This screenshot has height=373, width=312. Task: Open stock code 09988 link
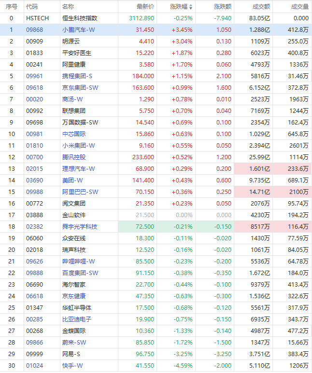[x=35, y=192]
